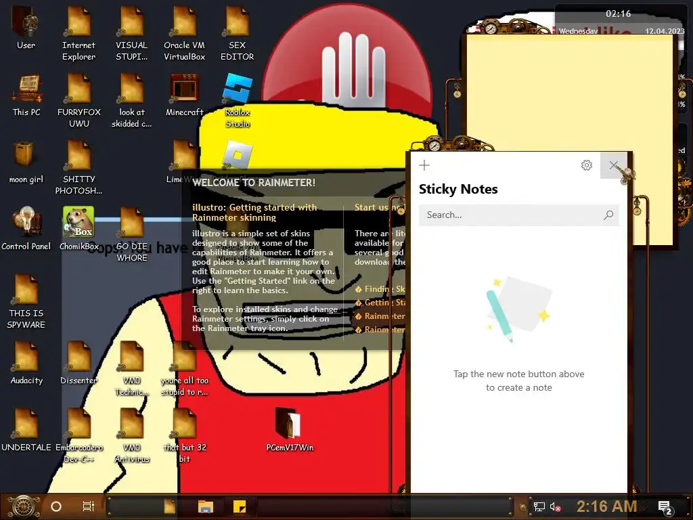Open the steampunk Start button
Image resolution: width=693 pixels, height=520 pixels.
[x=24, y=506]
